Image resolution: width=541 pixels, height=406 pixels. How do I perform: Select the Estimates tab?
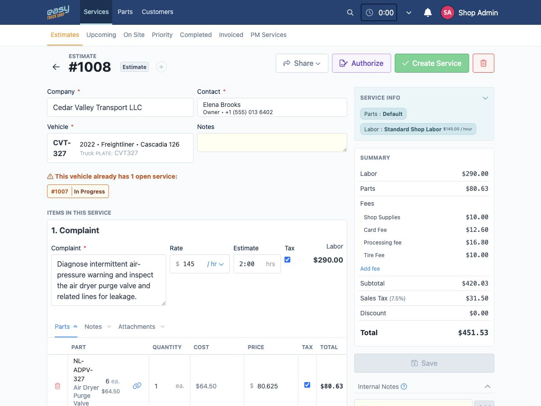tap(65, 35)
